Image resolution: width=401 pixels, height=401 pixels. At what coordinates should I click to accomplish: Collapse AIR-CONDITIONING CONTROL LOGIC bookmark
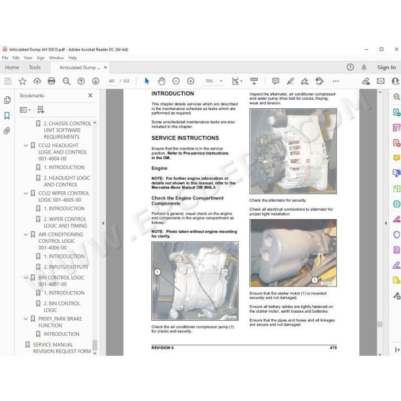point(26,234)
